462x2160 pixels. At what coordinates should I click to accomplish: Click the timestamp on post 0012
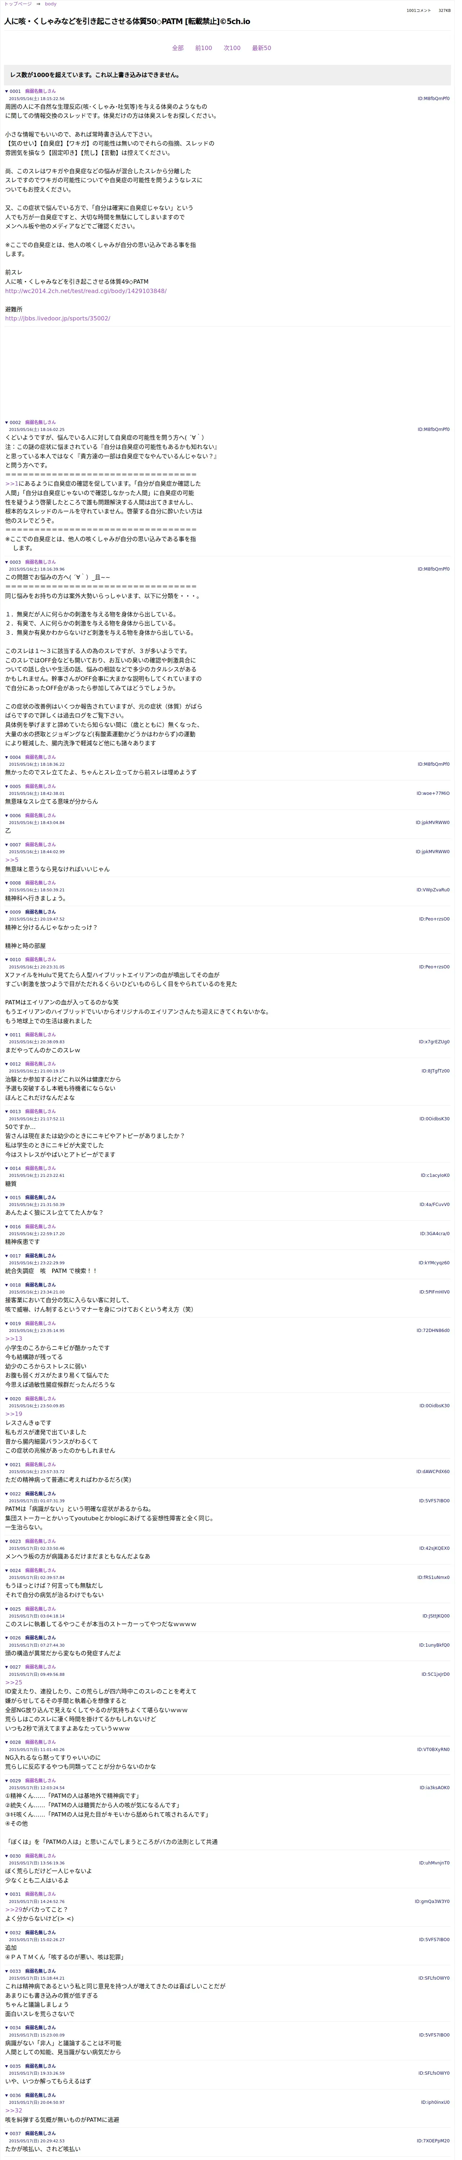(x=37, y=1071)
